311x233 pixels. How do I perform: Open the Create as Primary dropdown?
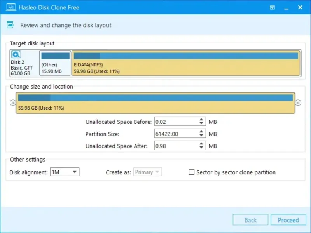148,172
